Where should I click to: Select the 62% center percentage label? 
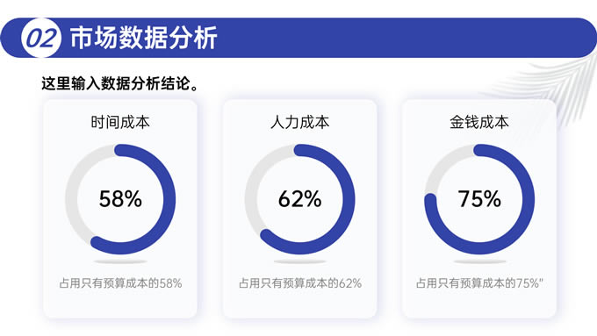coord(300,198)
